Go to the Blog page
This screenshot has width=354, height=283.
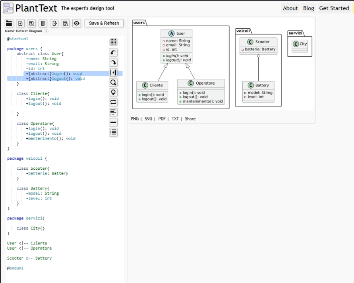point(308,8)
